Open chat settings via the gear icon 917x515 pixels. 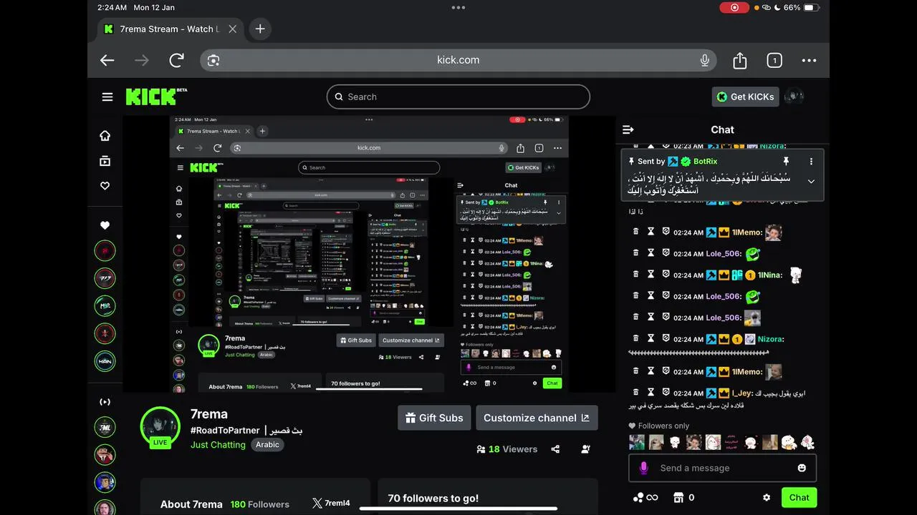(767, 497)
